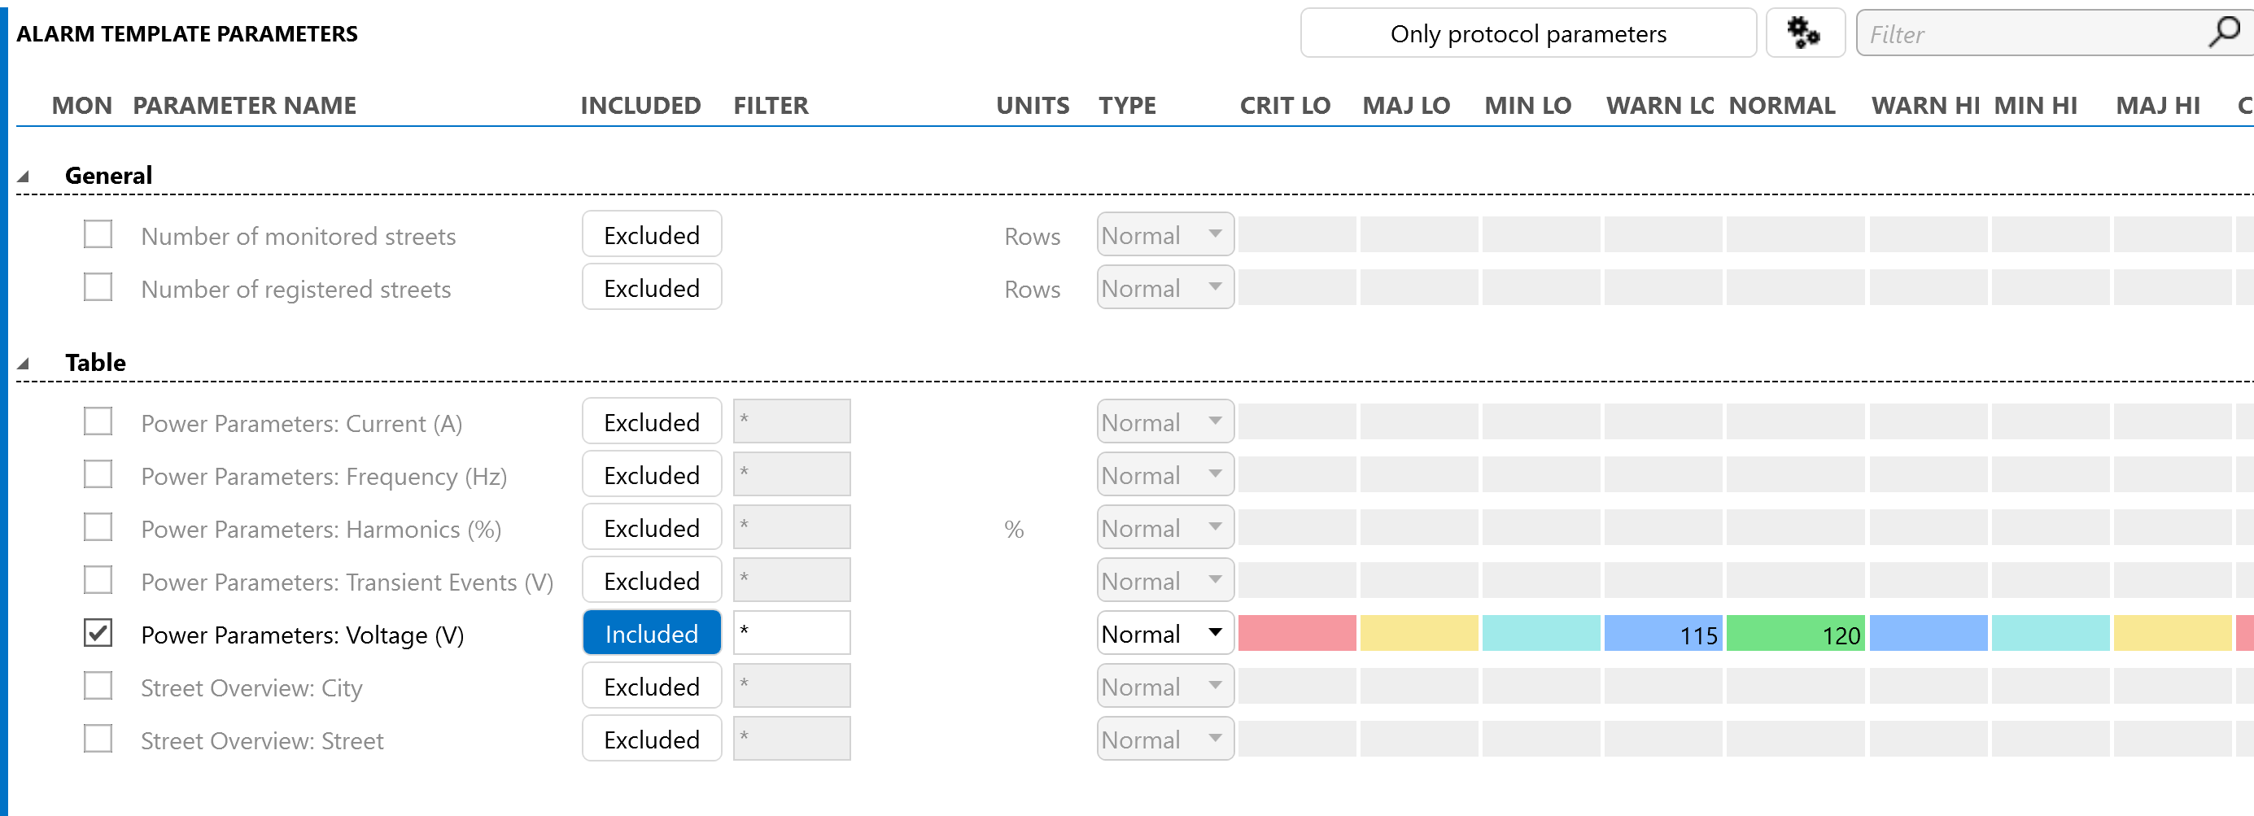Enable monitoring for Current (A)
This screenshot has height=816, width=2254.
(98, 421)
